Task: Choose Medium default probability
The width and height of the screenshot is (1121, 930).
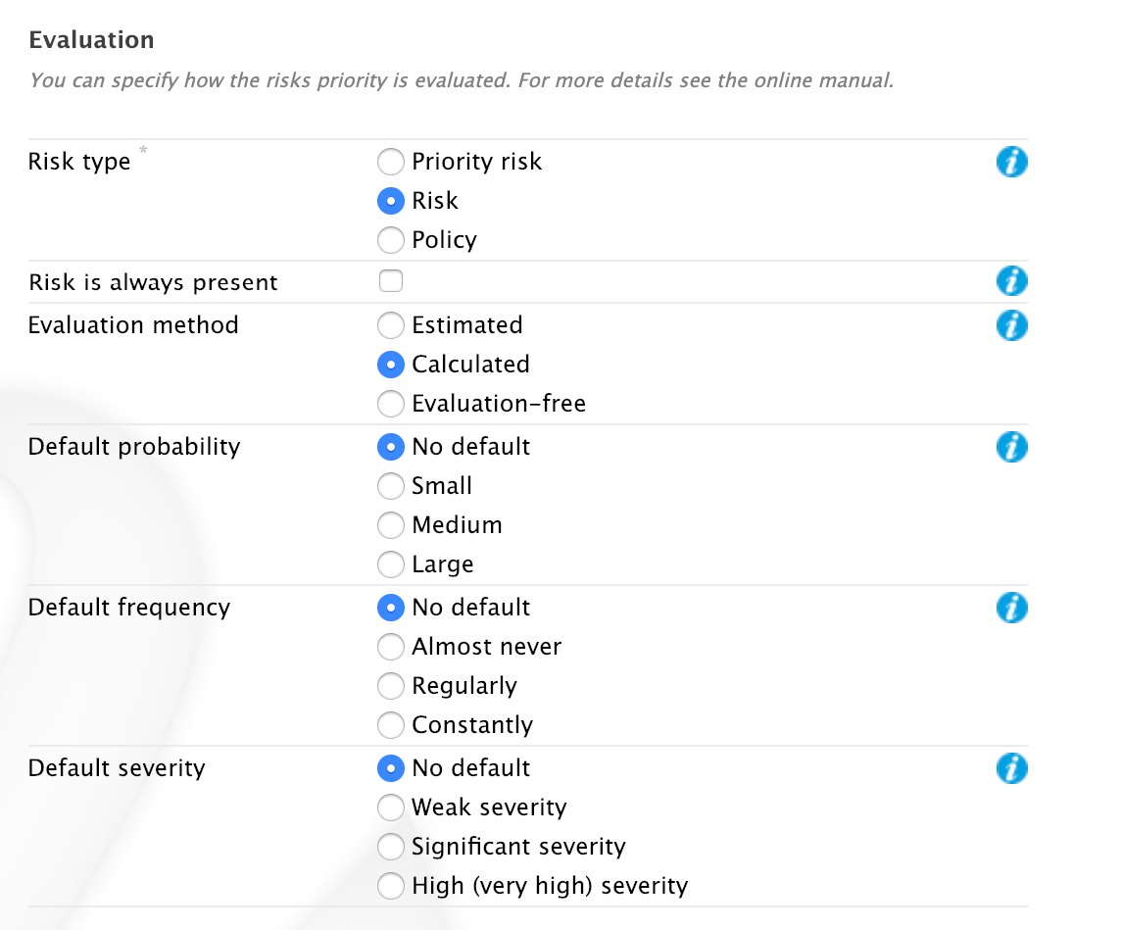Action: pyautogui.click(x=390, y=525)
